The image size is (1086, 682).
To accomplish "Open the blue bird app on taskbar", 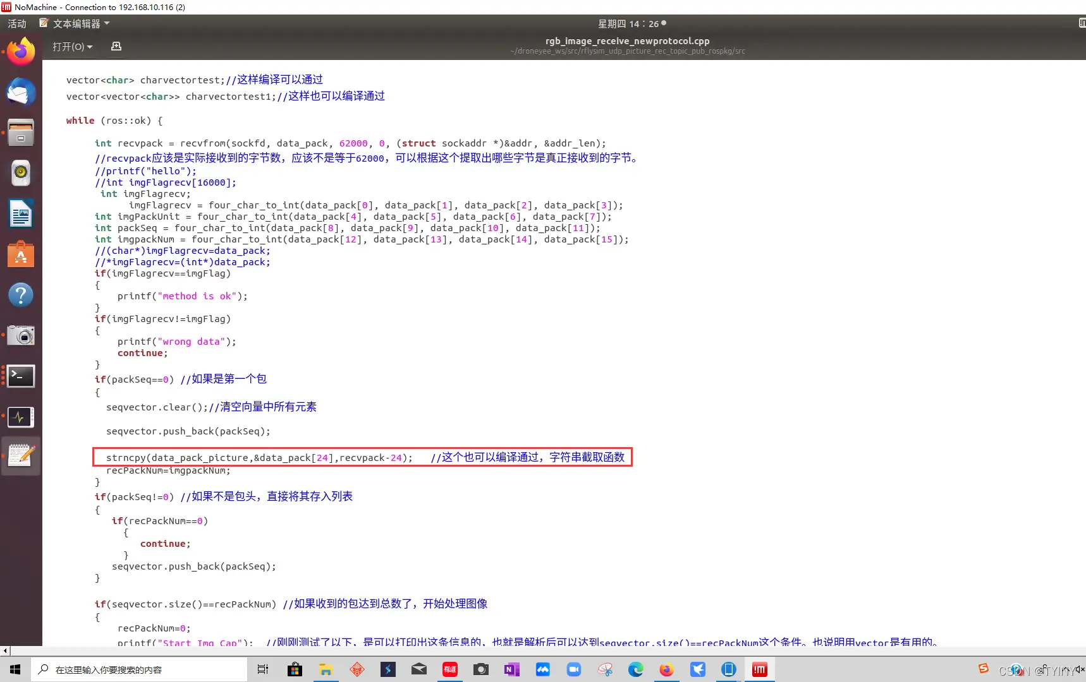I will 698,669.
